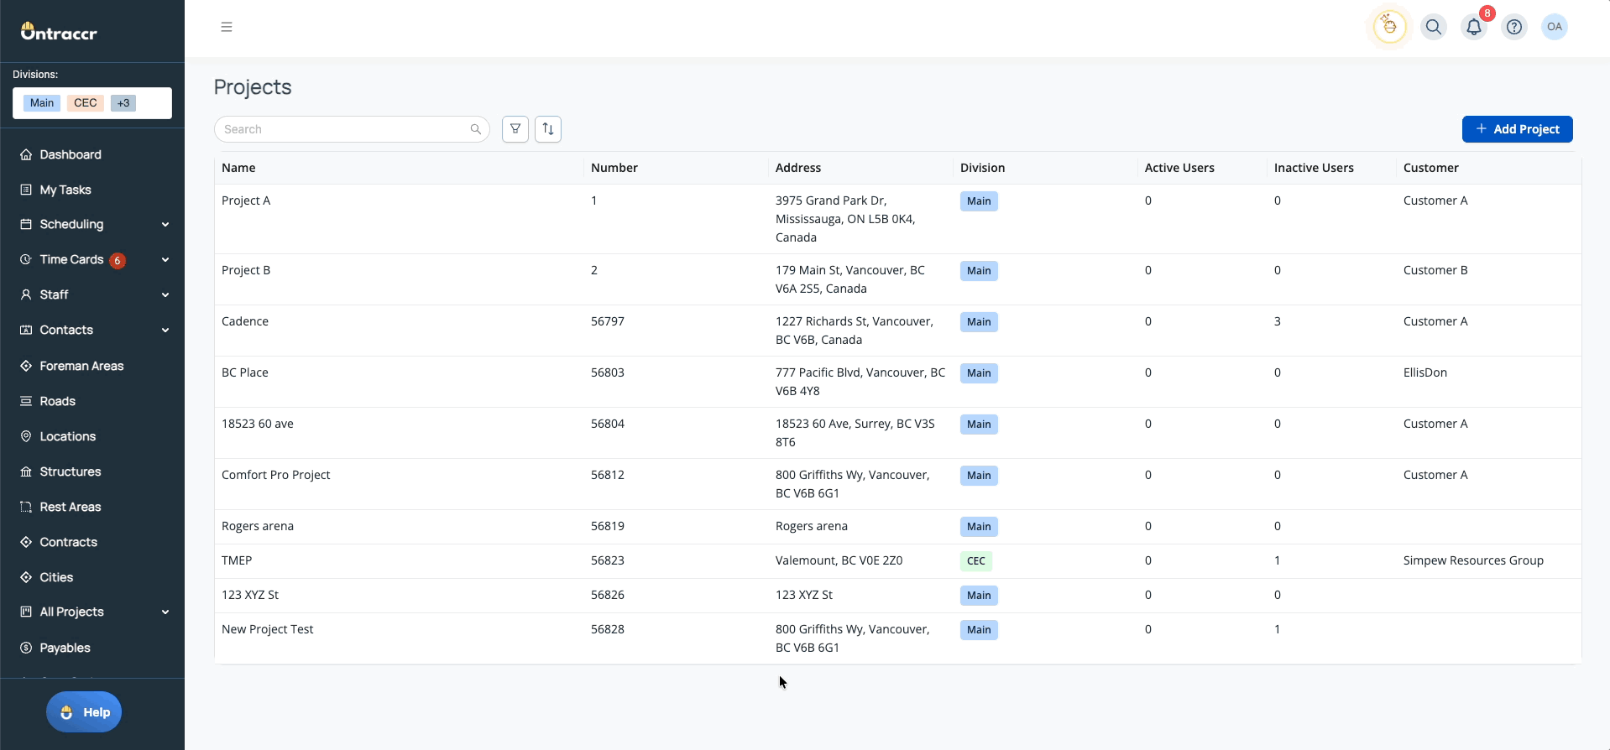Viewport: 1610px width, 750px height.
Task: Focus the Projects search field
Action: (x=344, y=129)
